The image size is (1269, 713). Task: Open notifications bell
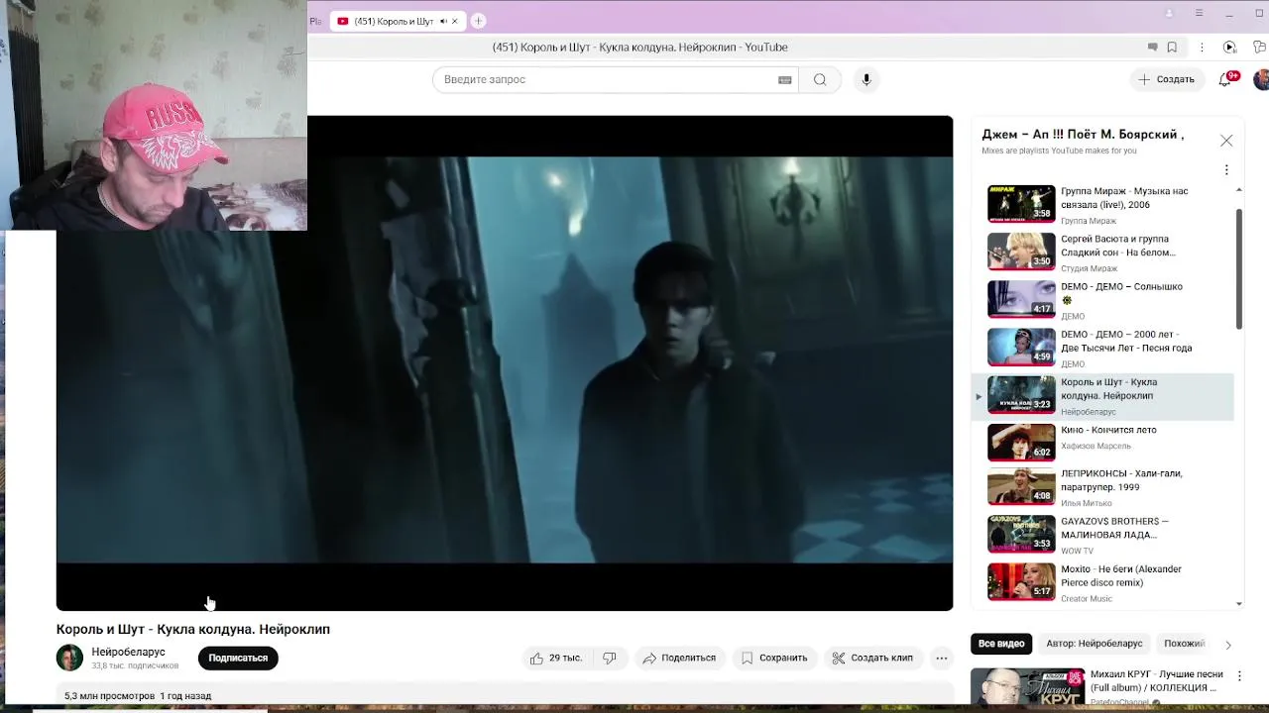(x=1225, y=79)
